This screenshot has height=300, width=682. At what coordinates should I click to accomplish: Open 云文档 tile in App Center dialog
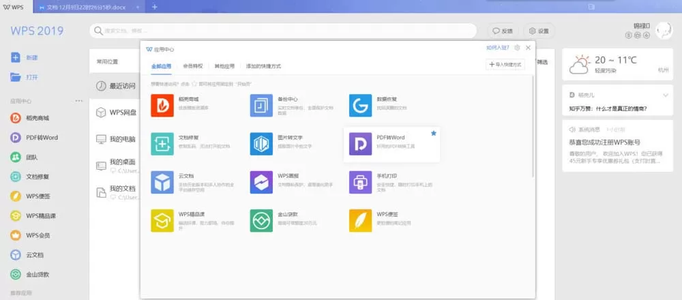(192, 182)
